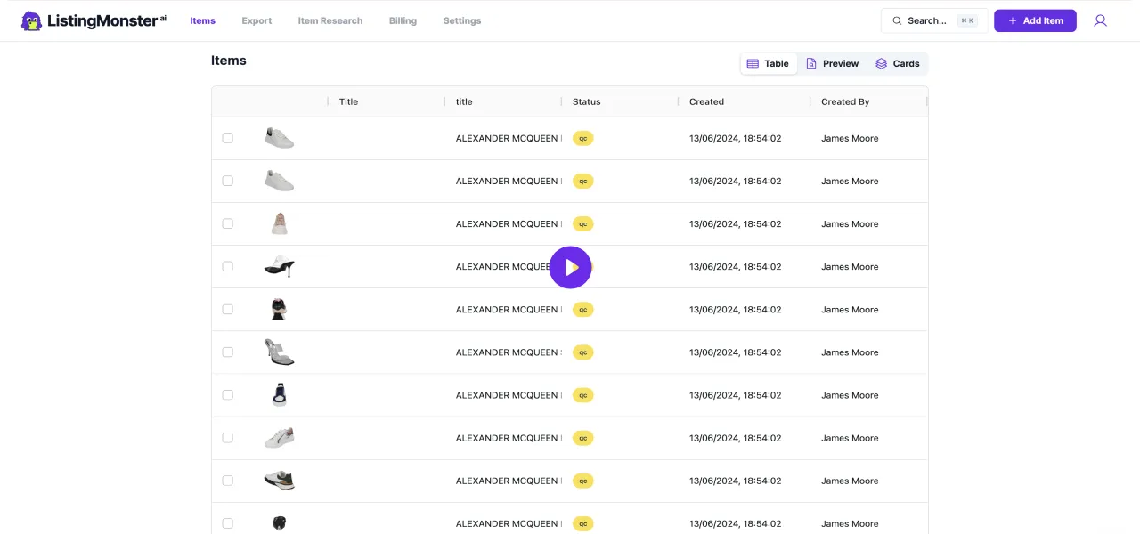This screenshot has height=534, width=1140.
Task: Open the pink sneaker thumbnail
Action: pyautogui.click(x=280, y=223)
